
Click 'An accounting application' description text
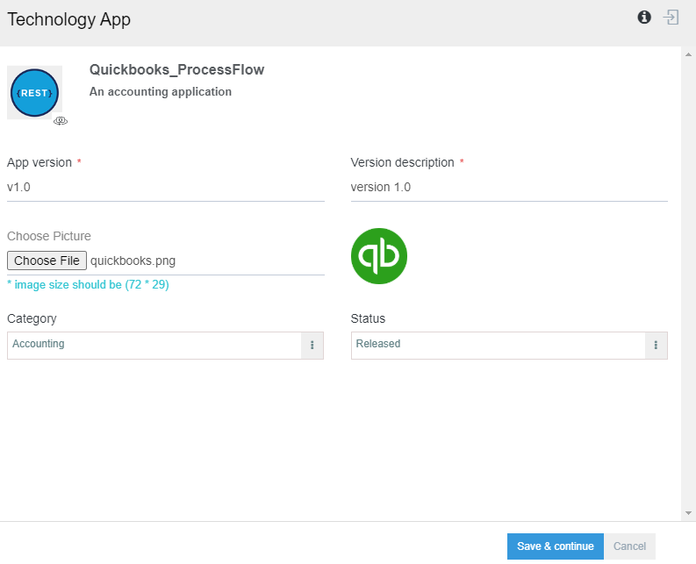(161, 92)
